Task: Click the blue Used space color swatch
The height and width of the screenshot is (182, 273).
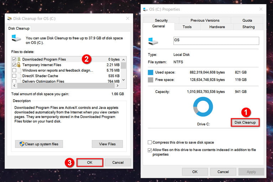Action: (151, 72)
